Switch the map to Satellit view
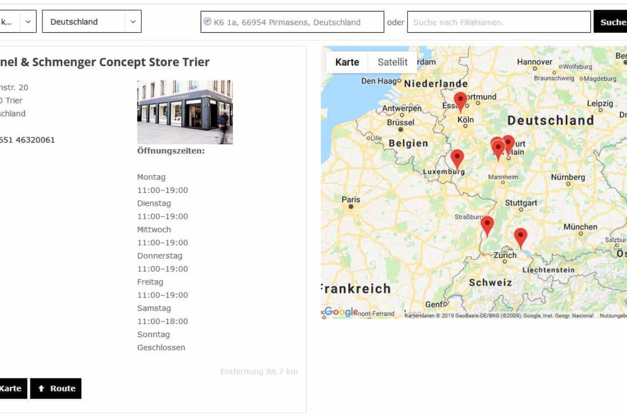 [393, 62]
